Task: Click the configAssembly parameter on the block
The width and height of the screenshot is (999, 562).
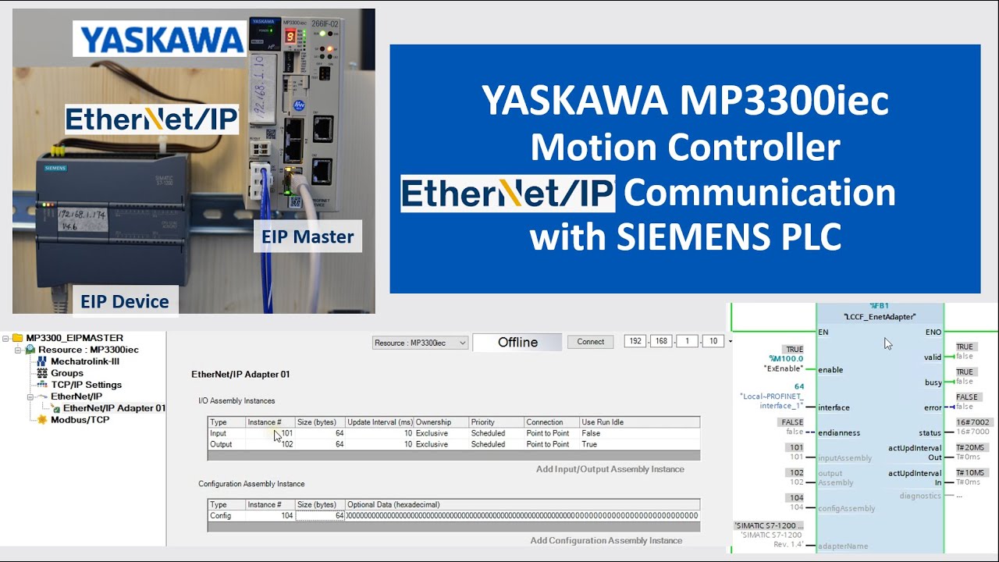Action: pyautogui.click(x=846, y=508)
